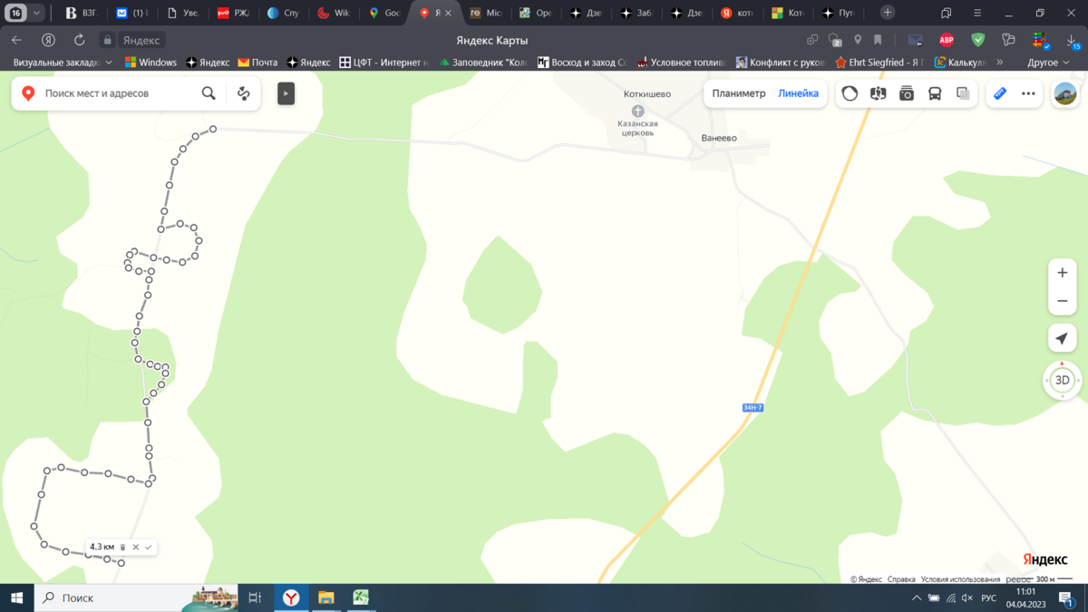This screenshot has width=1088, height=612.
Task: Click the search places and addresses field
Action: (x=120, y=93)
